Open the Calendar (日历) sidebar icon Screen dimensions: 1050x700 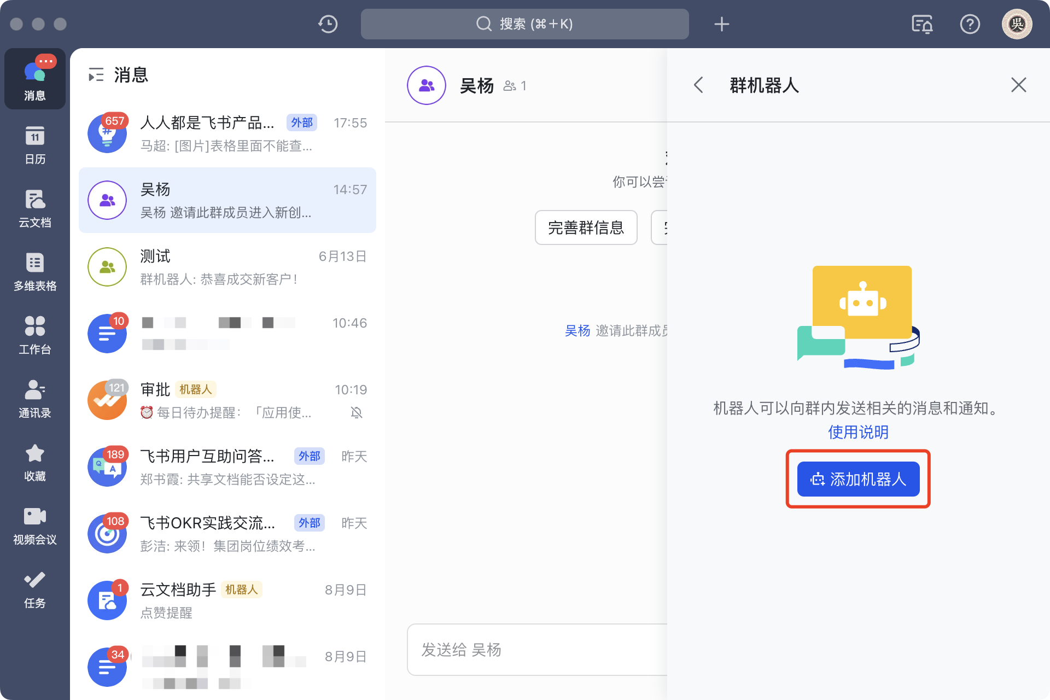coord(35,144)
